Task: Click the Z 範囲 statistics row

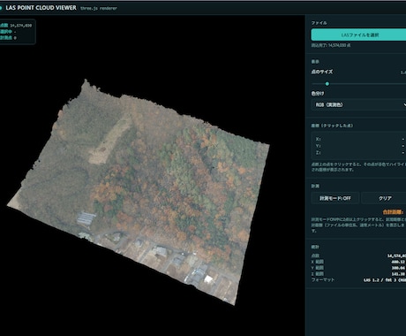Action: [x=358, y=274]
